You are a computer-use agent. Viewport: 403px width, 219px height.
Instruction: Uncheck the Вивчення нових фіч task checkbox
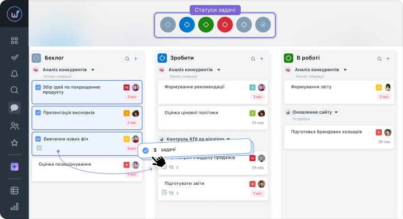click(38, 139)
